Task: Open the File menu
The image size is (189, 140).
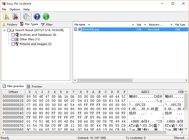Action: (4, 9)
